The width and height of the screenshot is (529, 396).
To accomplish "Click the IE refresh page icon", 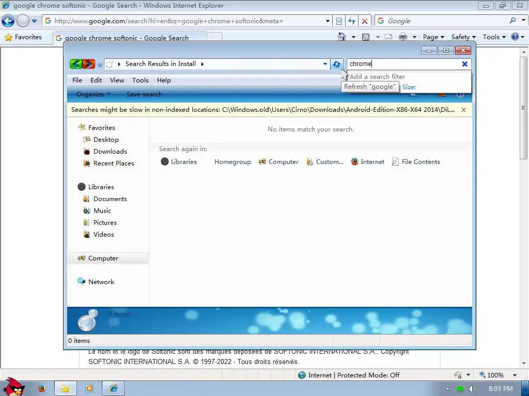I will point(352,21).
